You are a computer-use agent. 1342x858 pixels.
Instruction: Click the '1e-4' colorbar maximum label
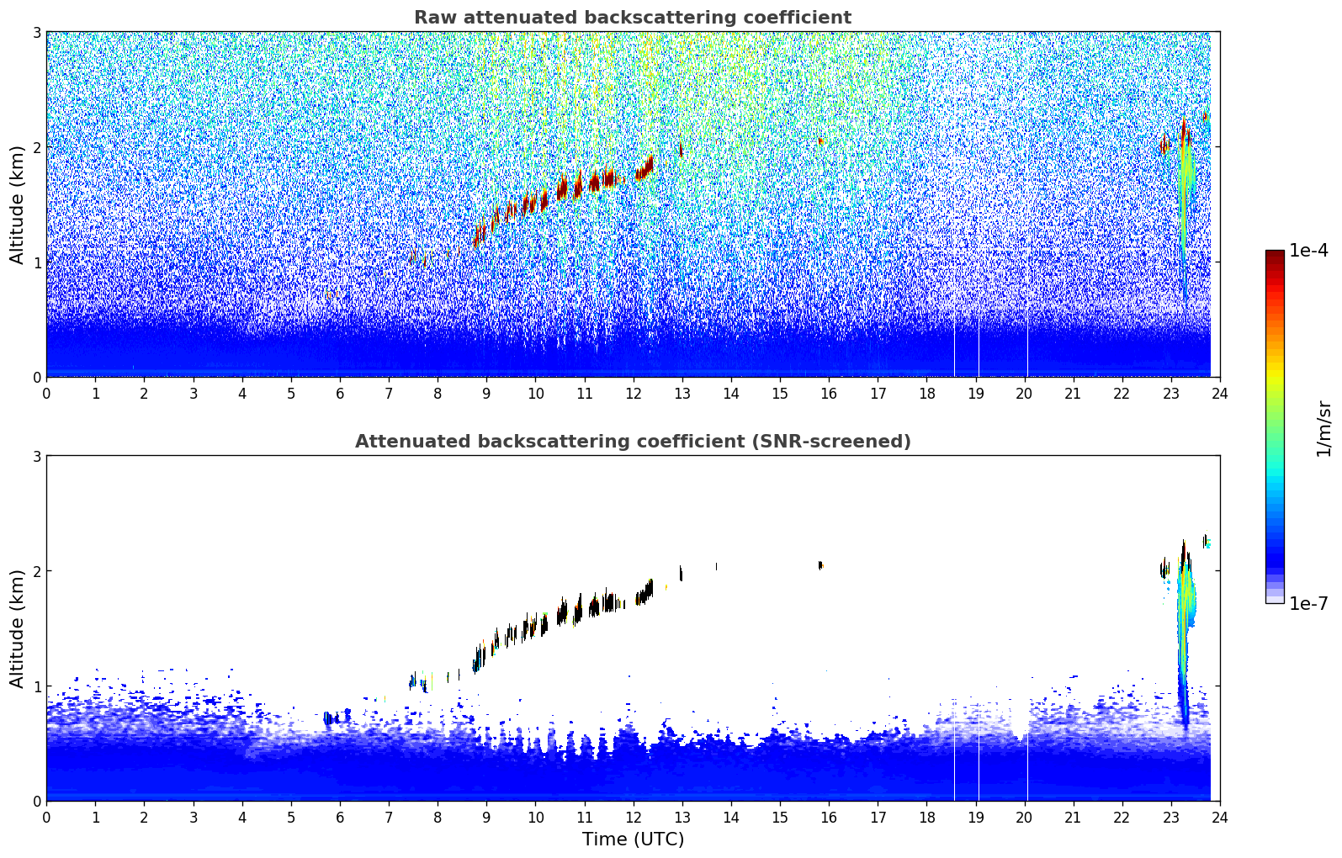(1308, 251)
